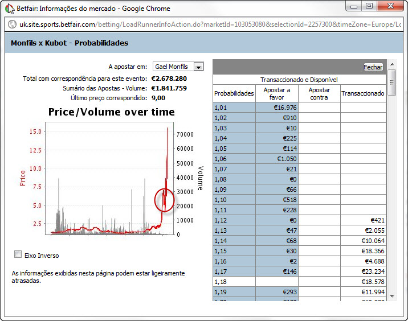Select the 1,03 odds cell
Screen dimensions: 408x321
234,128
